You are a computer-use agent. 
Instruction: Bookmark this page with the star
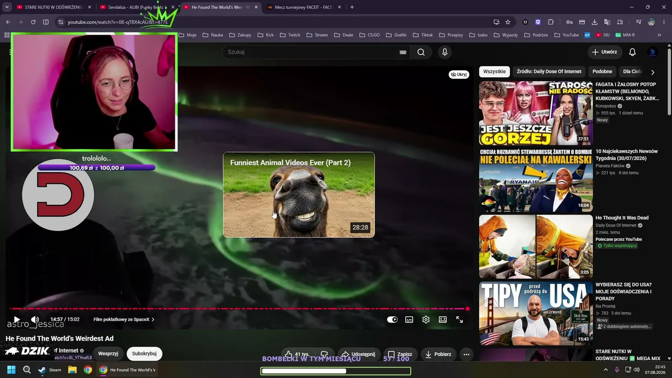(508, 22)
